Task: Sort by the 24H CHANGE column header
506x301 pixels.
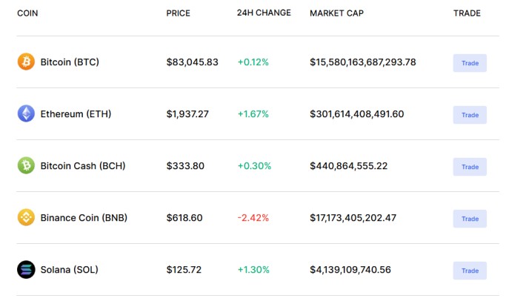Action: point(264,13)
